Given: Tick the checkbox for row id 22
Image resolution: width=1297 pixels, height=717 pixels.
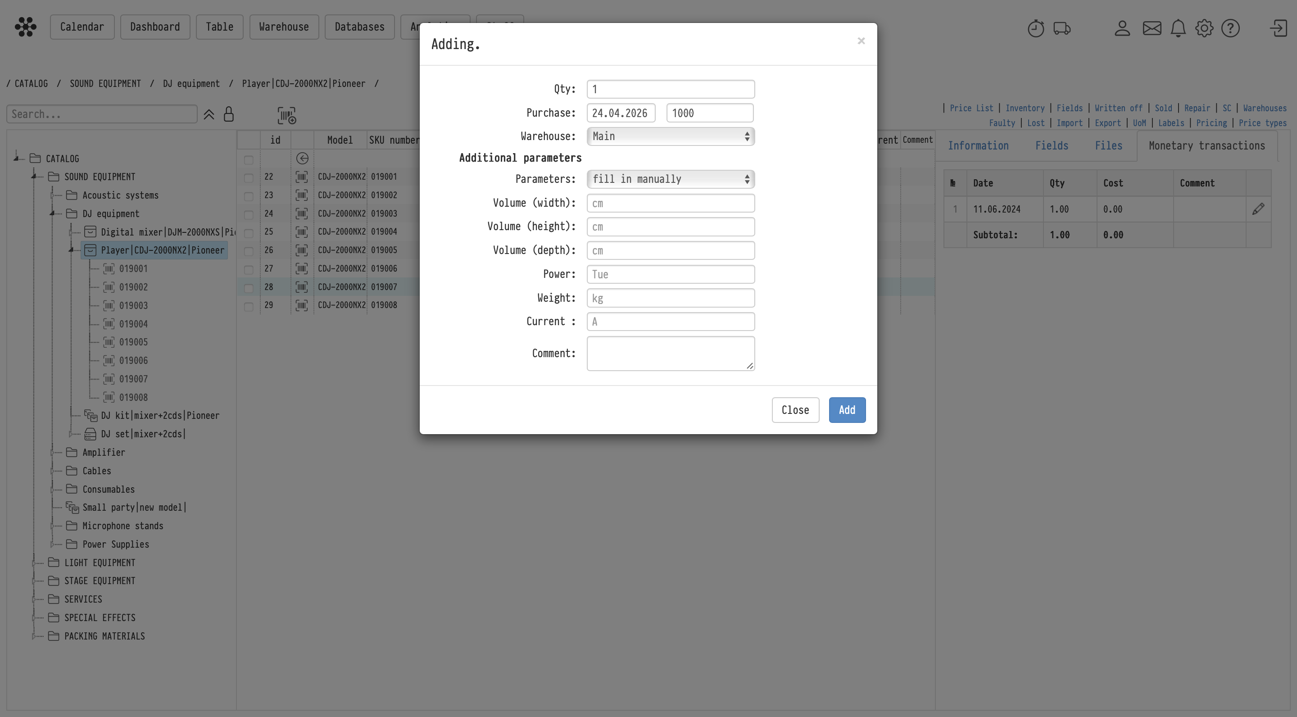Looking at the screenshot, I should [x=249, y=178].
